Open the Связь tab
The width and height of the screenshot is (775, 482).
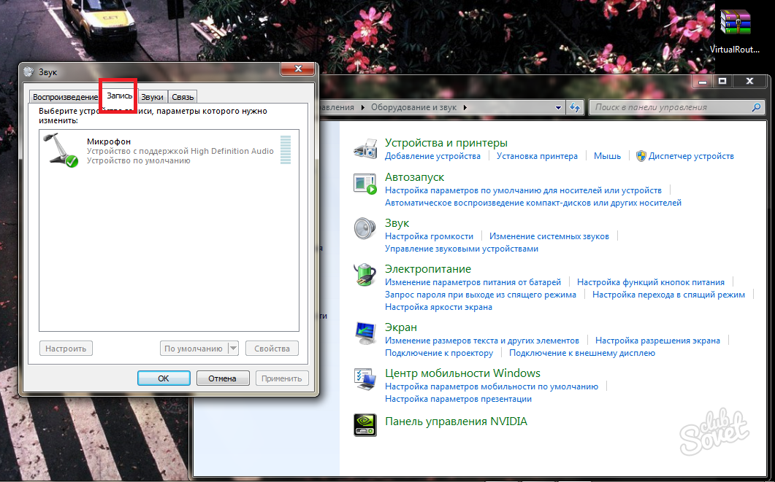[183, 97]
